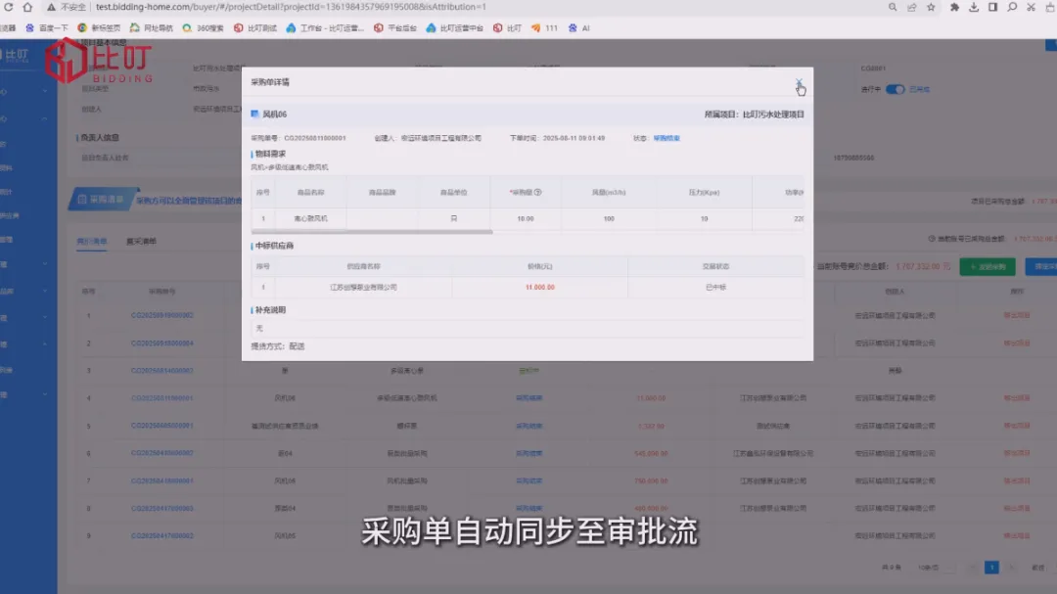Click the horizontal scrollbar under material table
This screenshot has width=1057, height=594.
[x=372, y=232]
